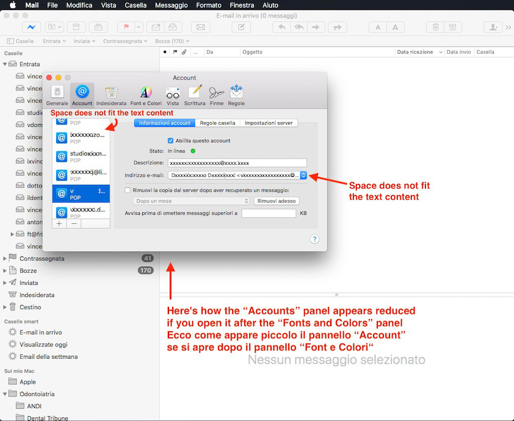Image resolution: width=514 pixels, height=421 pixels.
Task: Sort by Oggetto column header
Action: [x=317, y=52]
